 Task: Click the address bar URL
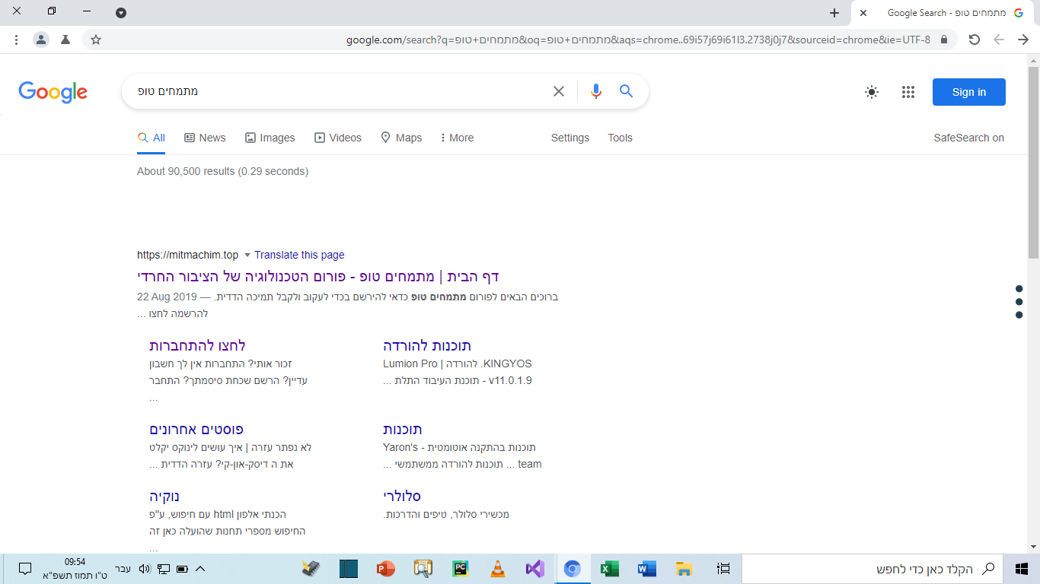point(638,40)
